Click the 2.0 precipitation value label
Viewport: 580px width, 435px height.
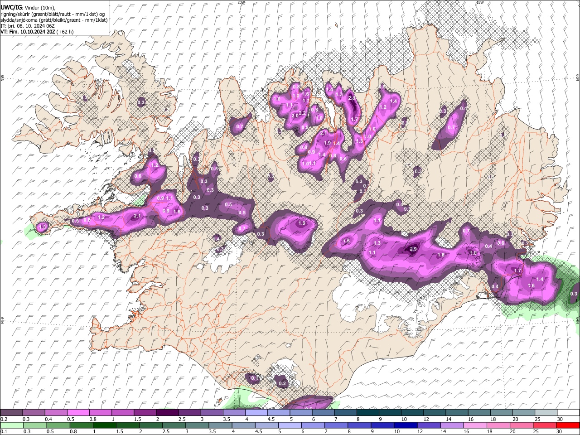pyautogui.click(x=295, y=116)
